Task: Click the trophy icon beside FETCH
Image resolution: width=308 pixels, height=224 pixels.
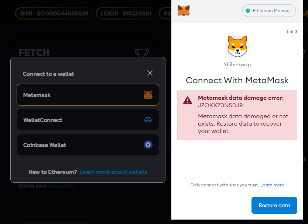Action: click(x=142, y=53)
